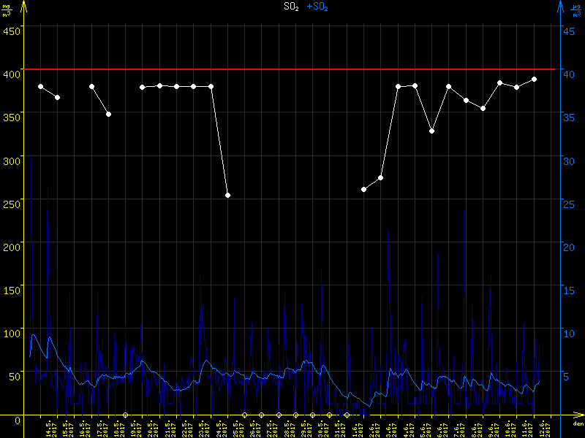The width and height of the screenshot is (585, 438).
Task: Click lowest white data point near 24.5.2017
Action: (227, 196)
